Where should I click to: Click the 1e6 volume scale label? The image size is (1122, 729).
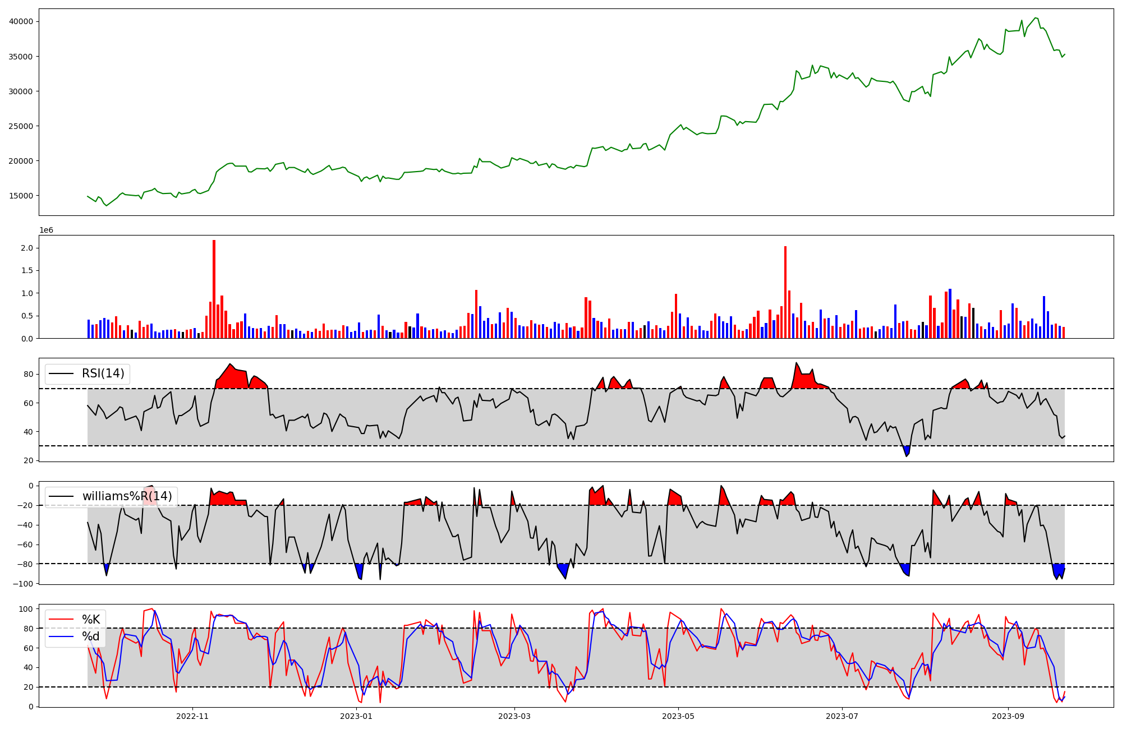pos(46,230)
